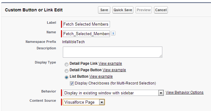Click the Description box resize grip
The image size is (211, 111).
[x=160, y=56]
